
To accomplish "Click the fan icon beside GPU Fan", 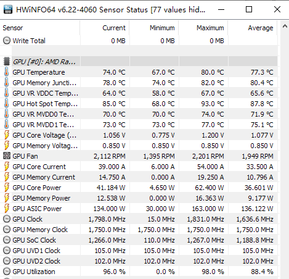I will tap(7, 156).
